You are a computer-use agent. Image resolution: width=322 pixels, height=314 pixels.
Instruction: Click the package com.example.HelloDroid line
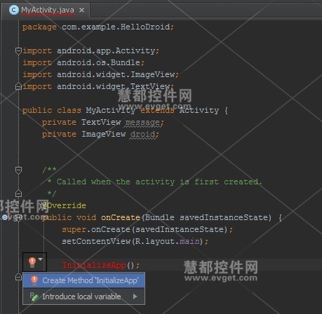coord(98,27)
